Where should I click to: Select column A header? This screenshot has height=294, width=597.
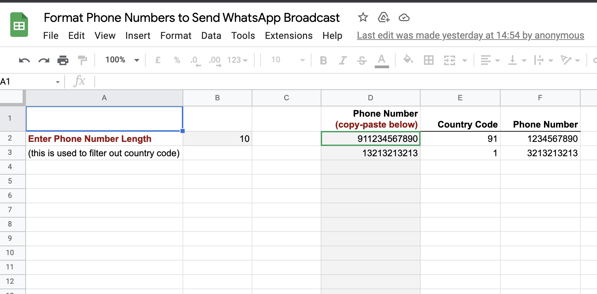click(x=104, y=98)
